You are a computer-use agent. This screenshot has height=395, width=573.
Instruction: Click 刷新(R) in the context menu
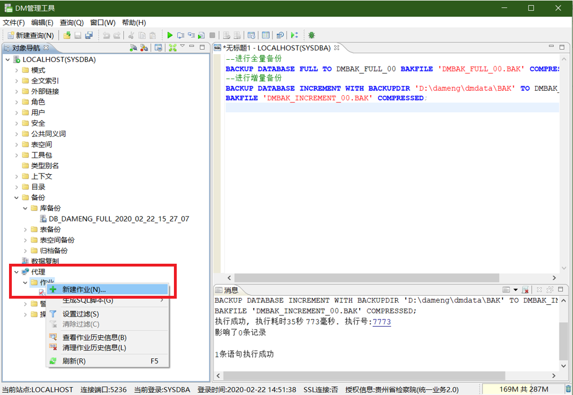pyautogui.click(x=108, y=361)
